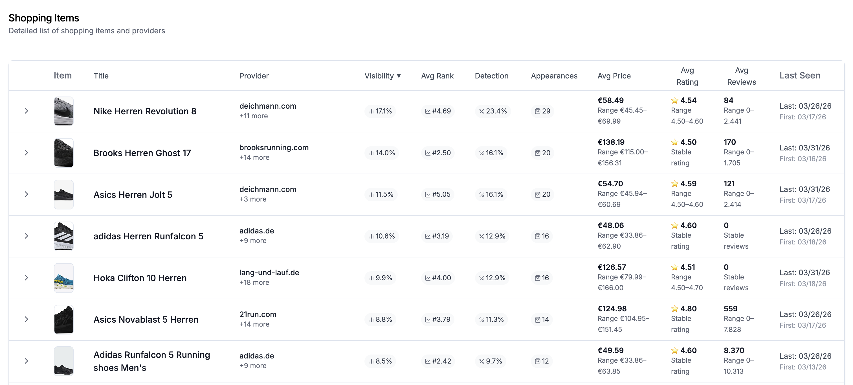Click the 9.9% visibility bar icon for Hoka

click(371, 278)
